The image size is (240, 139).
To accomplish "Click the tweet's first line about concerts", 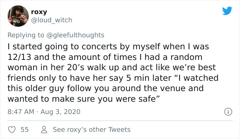I will click(108, 47).
